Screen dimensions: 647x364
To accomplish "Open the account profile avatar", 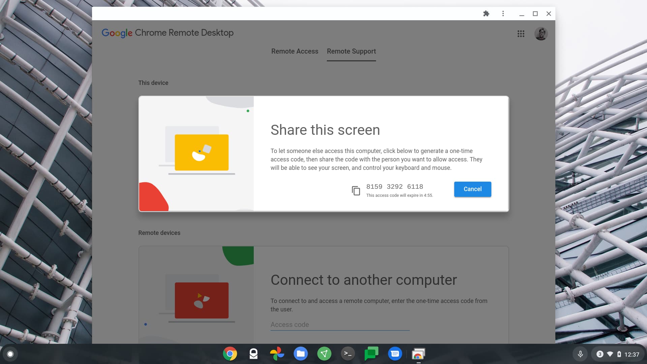I will click(x=541, y=34).
